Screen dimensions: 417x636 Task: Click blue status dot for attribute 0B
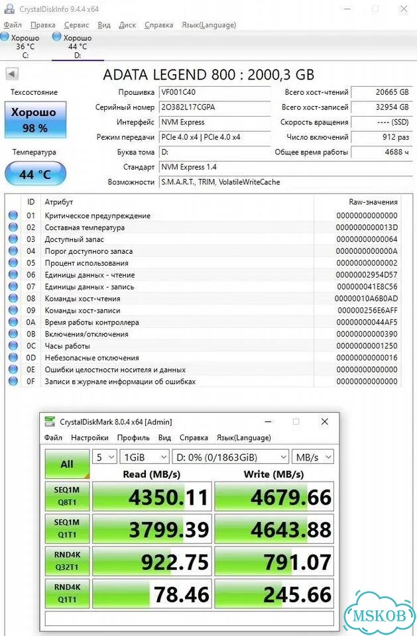[13, 334]
